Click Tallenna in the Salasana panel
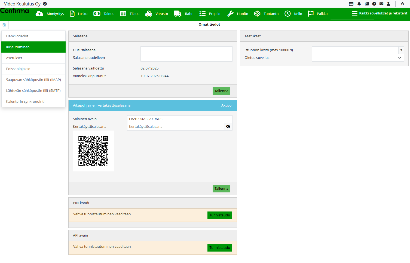 click(x=221, y=91)
